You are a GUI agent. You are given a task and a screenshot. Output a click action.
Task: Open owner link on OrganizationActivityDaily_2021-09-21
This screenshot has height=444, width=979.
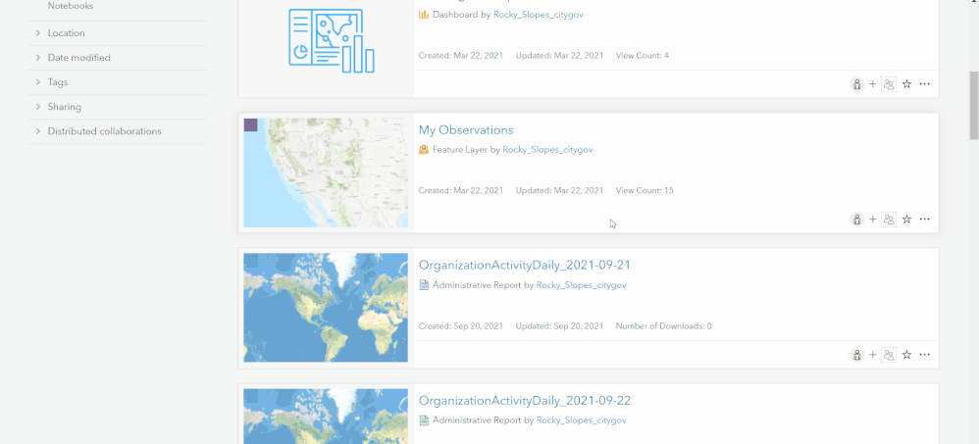tap(582, 285)
